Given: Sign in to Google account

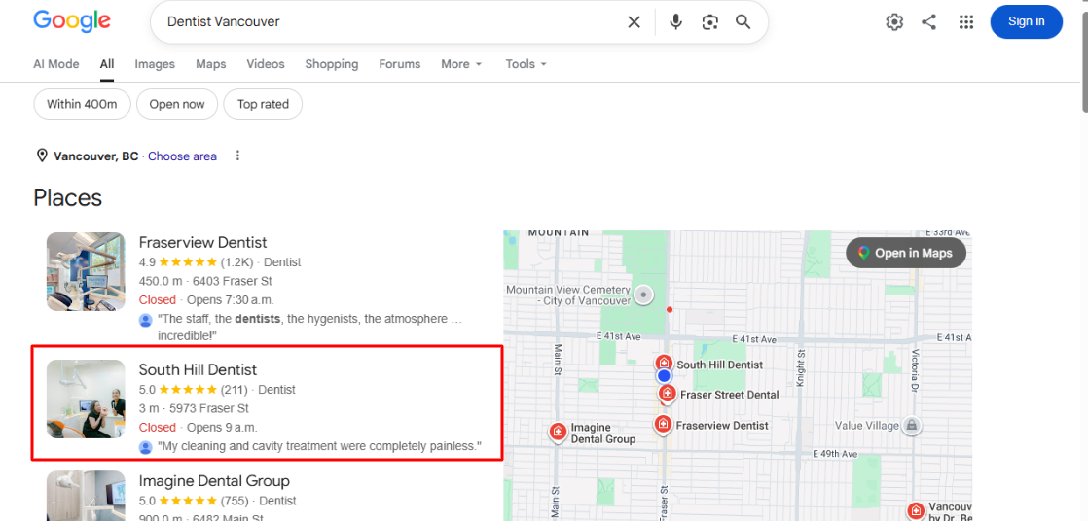Looking at the screenshot, I should [x=1027, y=21].
